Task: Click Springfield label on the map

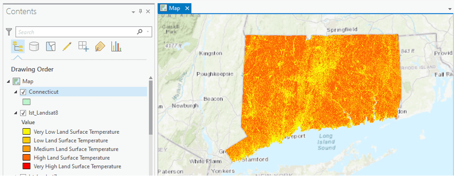Action: pyautogui.click(x=342, y=30)
